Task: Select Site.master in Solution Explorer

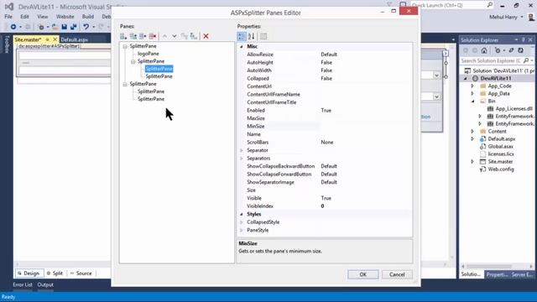Action: [x=500, y=162]
